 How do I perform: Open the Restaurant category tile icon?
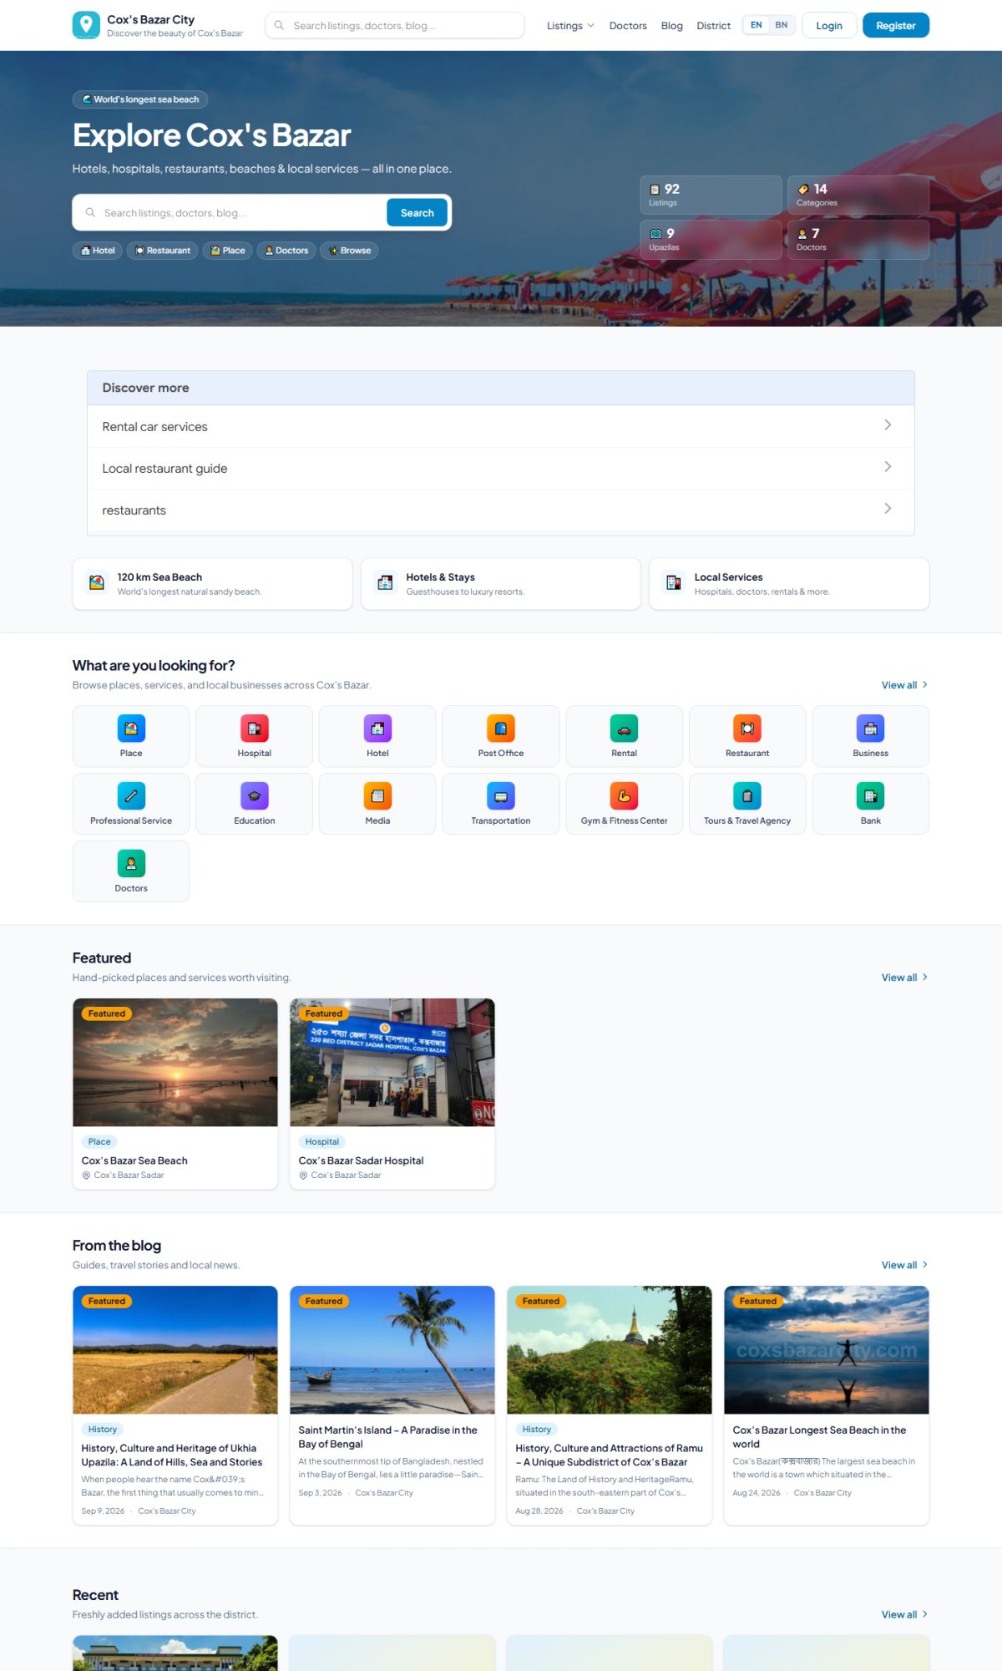[747, 729]
